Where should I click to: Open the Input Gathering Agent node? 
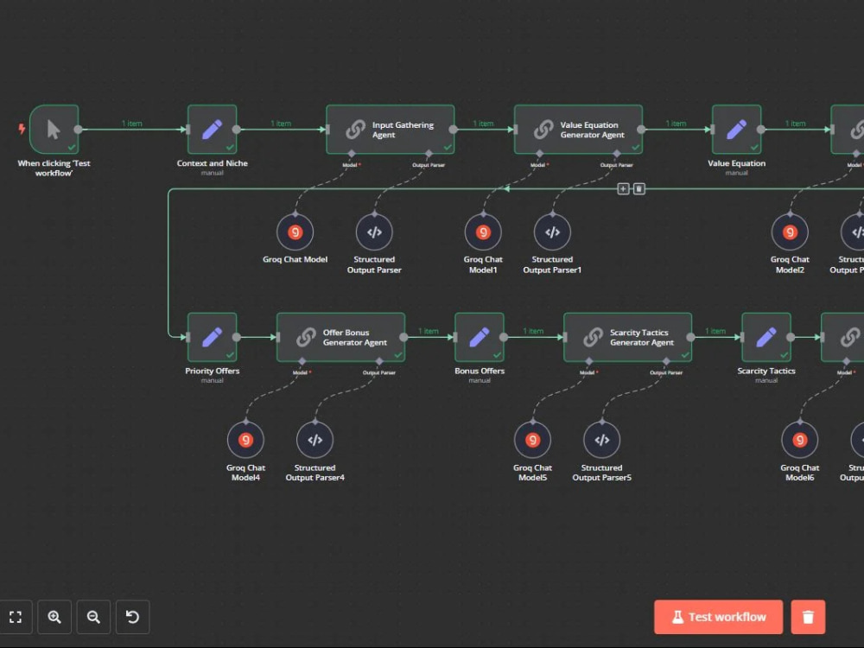point(391,130)
